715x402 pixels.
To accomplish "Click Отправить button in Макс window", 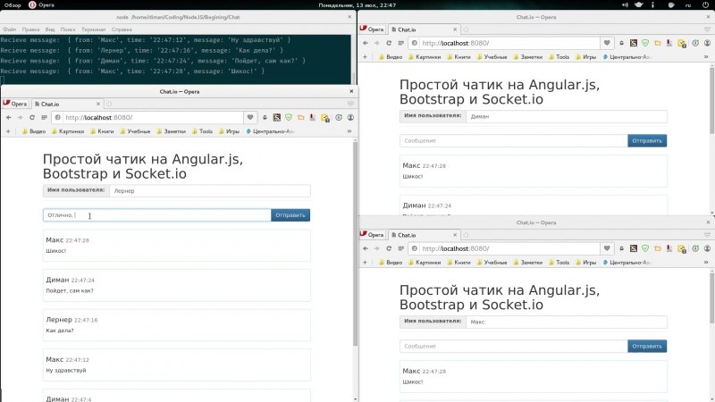I will click(647, 347).
